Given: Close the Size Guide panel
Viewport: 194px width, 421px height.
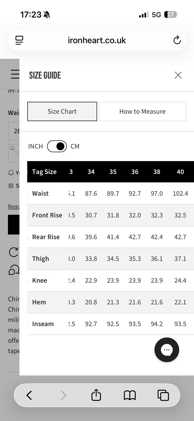Looking at the screenshot, I should 178,75.
